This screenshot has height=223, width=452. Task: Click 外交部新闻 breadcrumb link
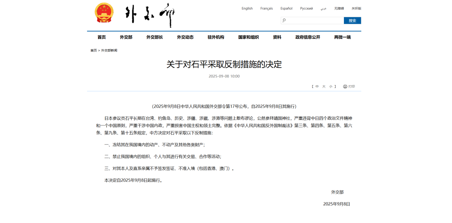(x=109, y=50)
